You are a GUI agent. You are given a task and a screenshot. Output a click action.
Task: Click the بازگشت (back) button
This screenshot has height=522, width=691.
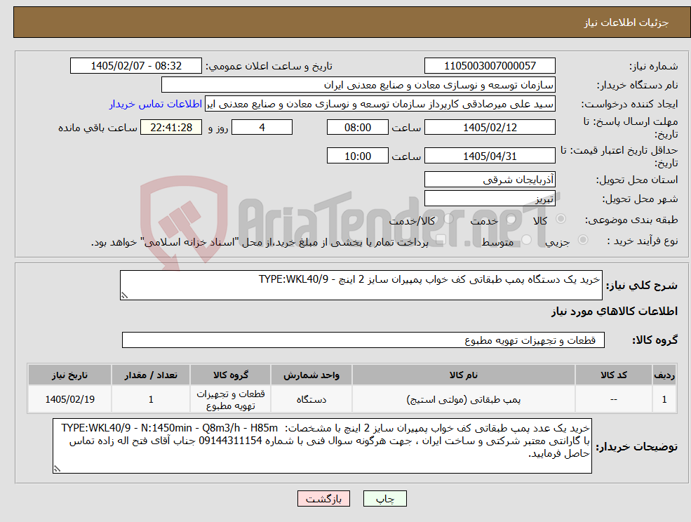(323, 499)
